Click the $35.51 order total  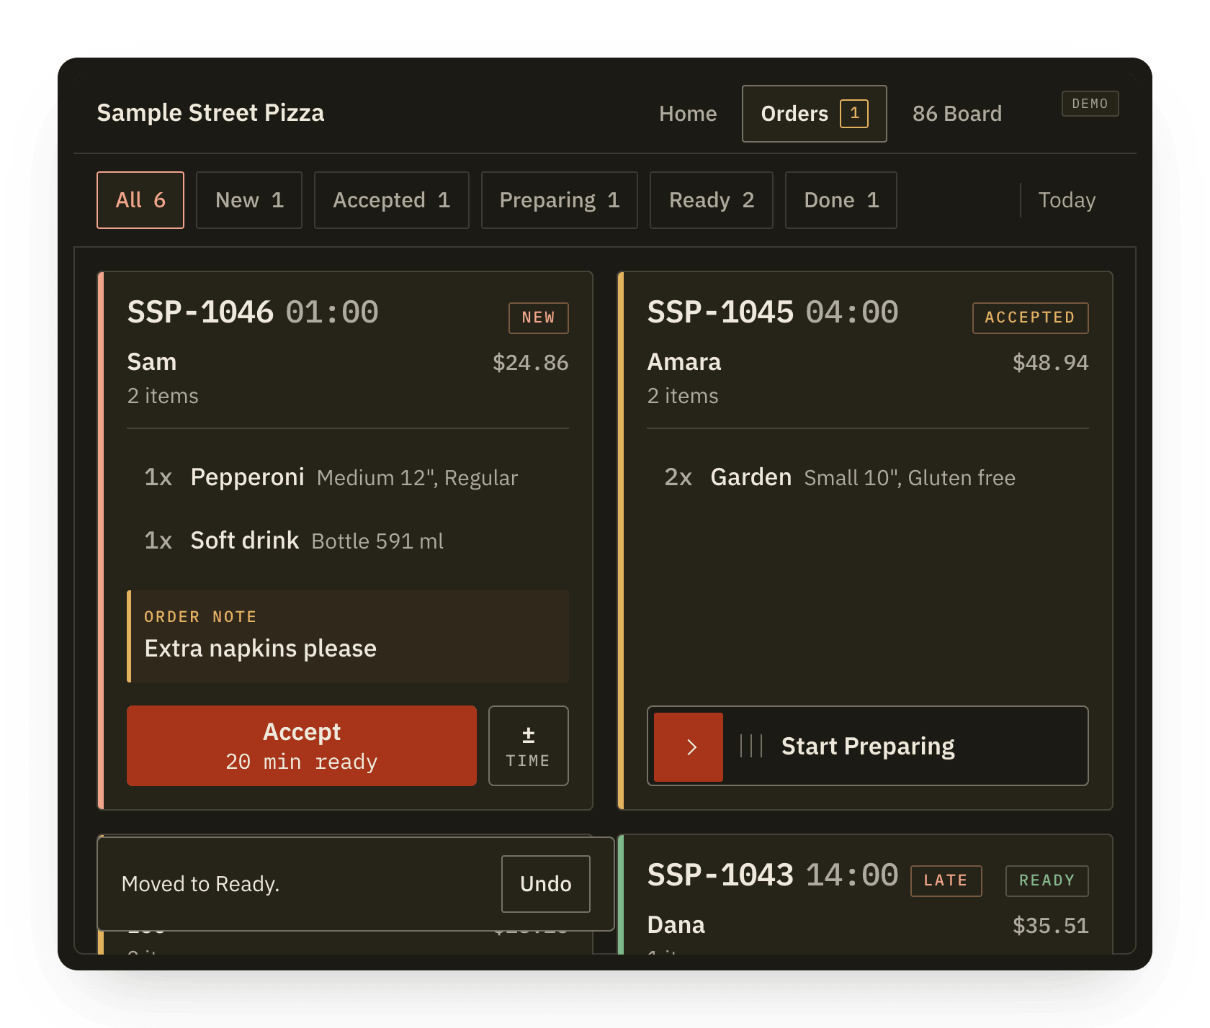(1051, 926)
